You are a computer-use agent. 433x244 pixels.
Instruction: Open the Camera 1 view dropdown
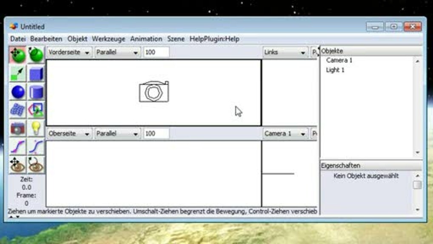(x=285, y=134)
